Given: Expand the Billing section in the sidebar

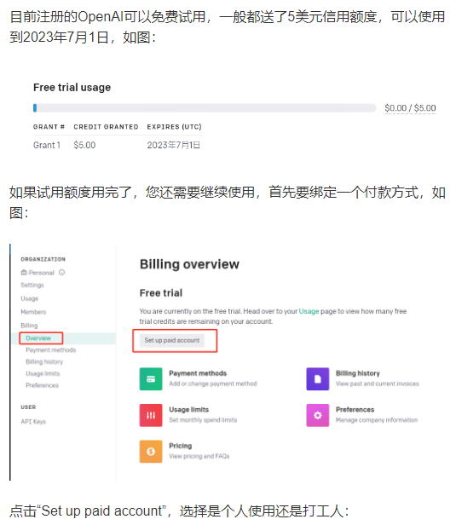Looking at the screenshot, I should (x=29, y=325).
